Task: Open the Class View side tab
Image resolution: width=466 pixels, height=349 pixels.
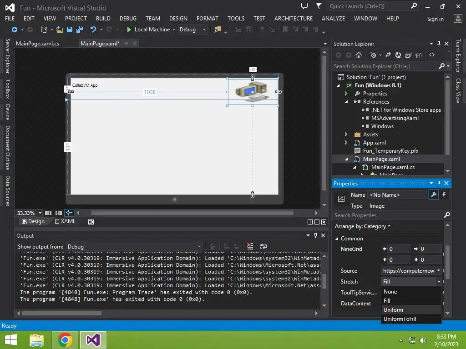Action: click(x=458, y=91)
